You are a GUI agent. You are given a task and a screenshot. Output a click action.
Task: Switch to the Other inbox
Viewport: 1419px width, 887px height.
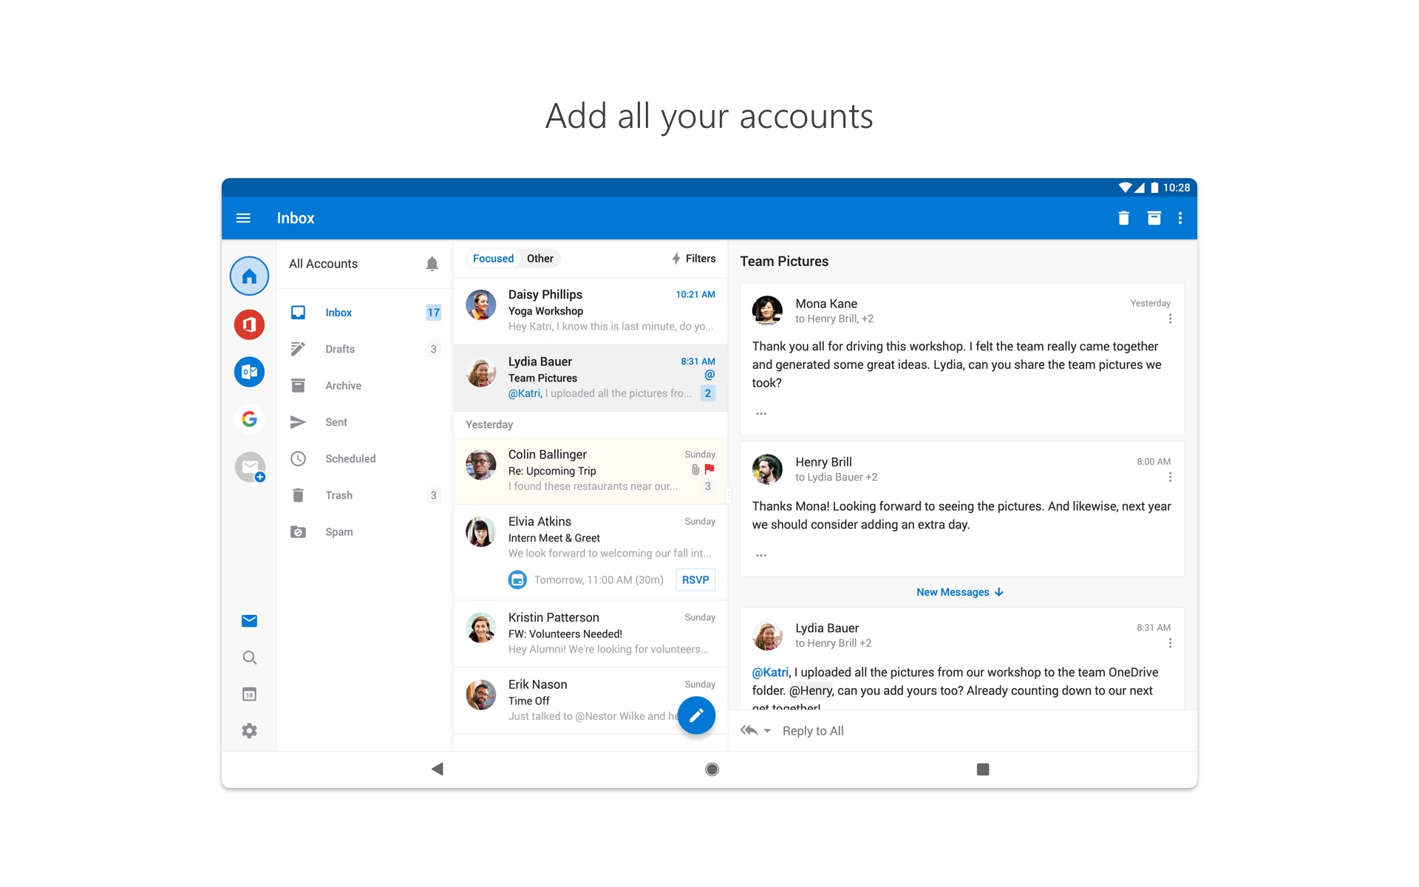[540, 258]
